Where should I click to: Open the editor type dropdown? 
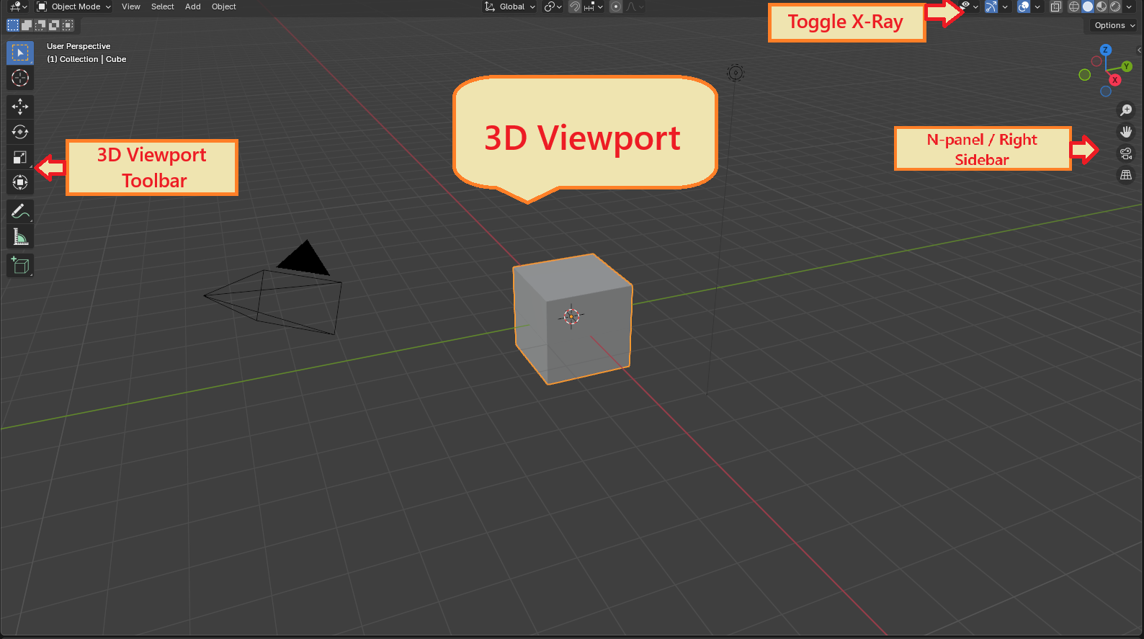pyautogui.click(x=18, y=6)
